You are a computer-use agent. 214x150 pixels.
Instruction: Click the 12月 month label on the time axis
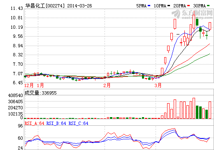coord(29,85)
